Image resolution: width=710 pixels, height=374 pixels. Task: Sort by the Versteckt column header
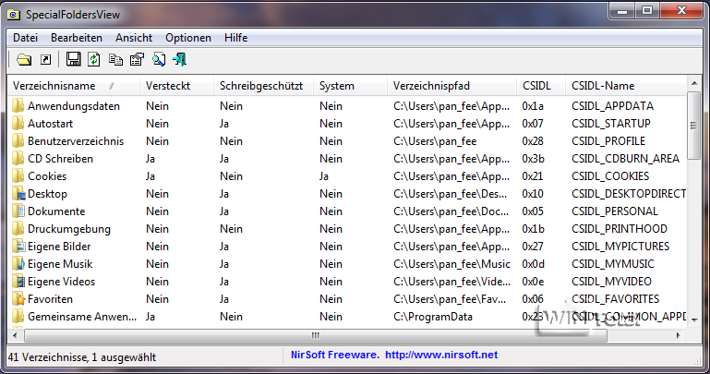coord(168,86)
